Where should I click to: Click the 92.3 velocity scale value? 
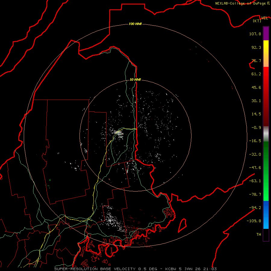click(256, 47)
